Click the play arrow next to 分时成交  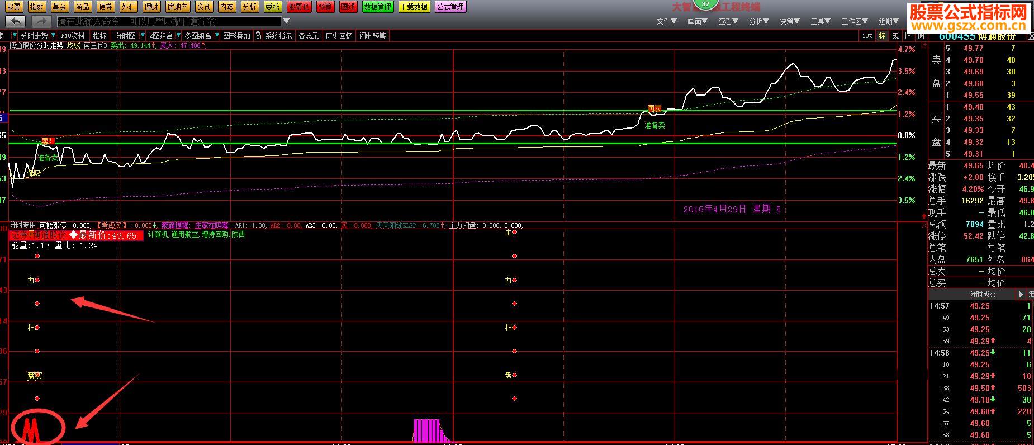(1021, 294)
